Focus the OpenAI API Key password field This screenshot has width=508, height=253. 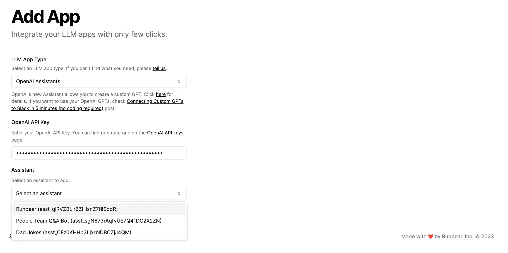(99, 153)
